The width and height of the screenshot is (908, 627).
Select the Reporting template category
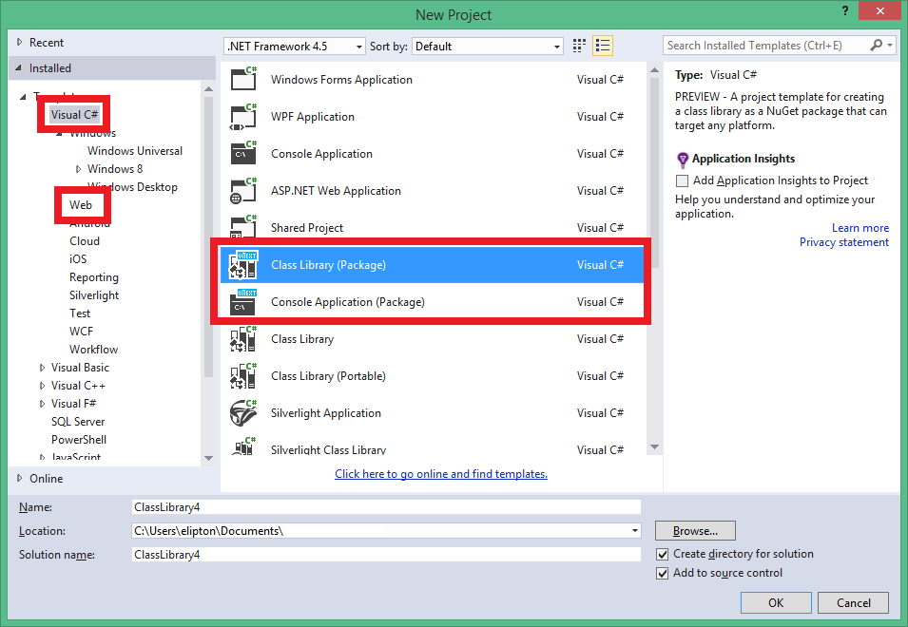point(94,277)
